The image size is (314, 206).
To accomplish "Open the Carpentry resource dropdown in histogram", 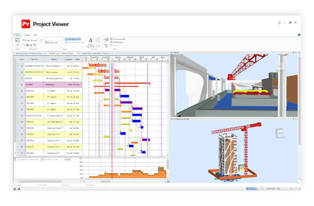I will tap(29, 159).
